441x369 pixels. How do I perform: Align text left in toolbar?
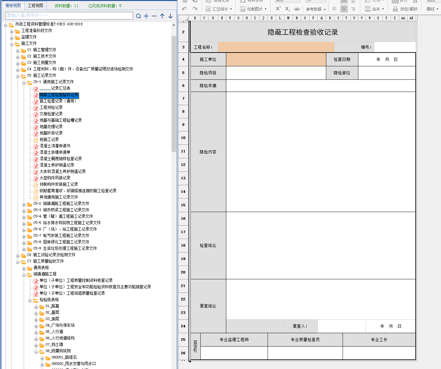click(x=335, y=9)
